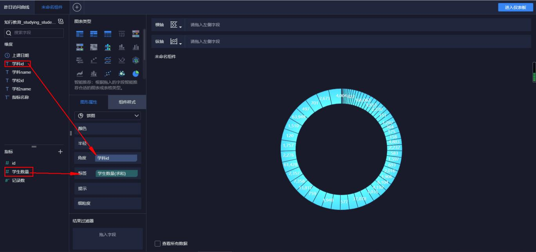This screenshot has width=536, height=252.
Task: Select the scatter plot chart type
Action: pos(107,74)
